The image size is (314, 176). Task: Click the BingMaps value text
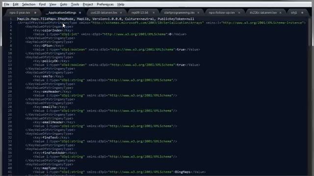183,172
